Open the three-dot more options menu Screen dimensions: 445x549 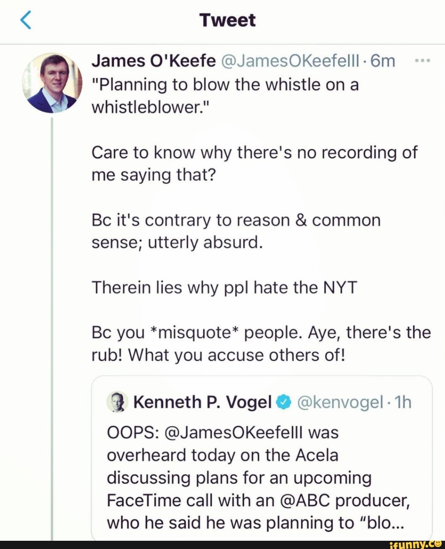click(x=422, y=61)
